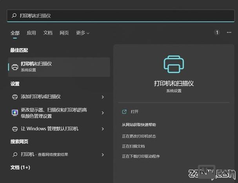The image size is (238, 183).
Task: Click the open-external icon beside 打开
Action: point(124,112)
